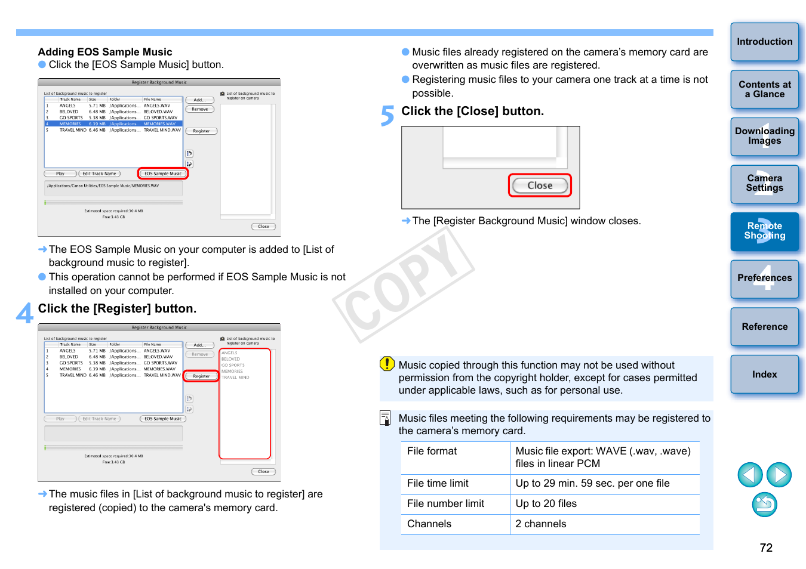Screen dimensions: 806x569
Task: Click camera icon in step 4 dialog
Action: (223, 339)
